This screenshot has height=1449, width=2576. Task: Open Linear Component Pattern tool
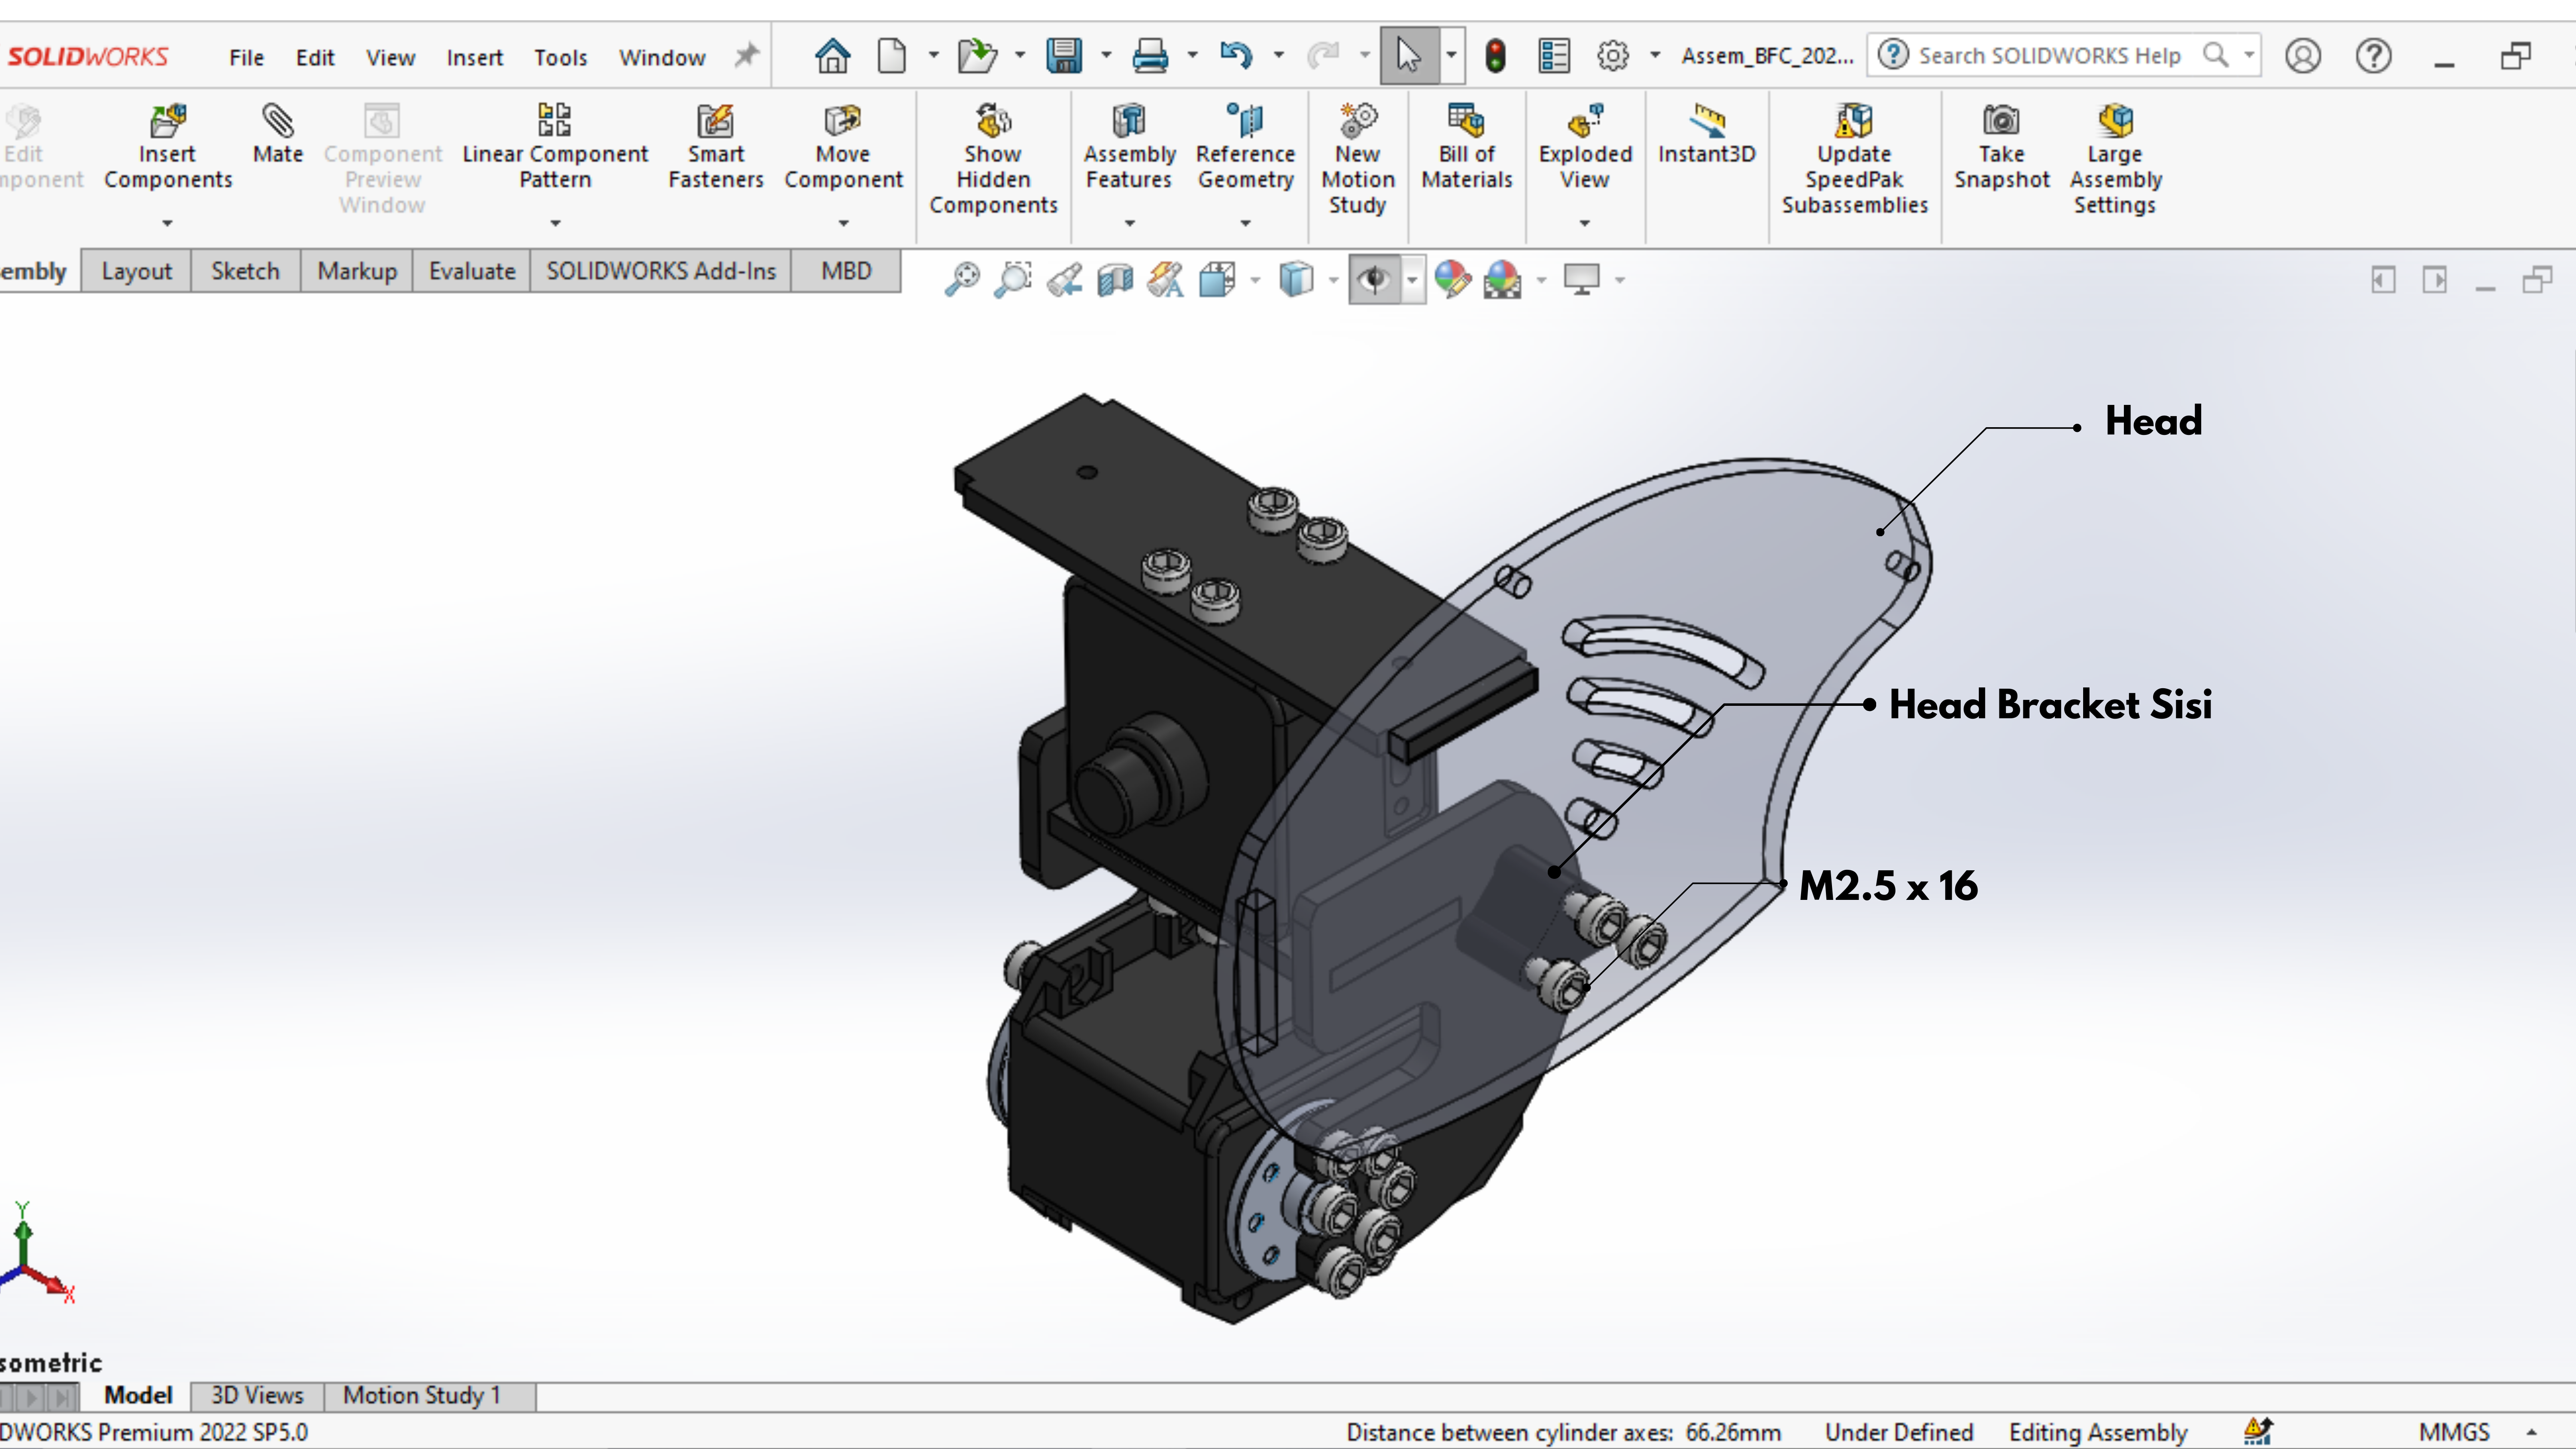coord(555,147)
